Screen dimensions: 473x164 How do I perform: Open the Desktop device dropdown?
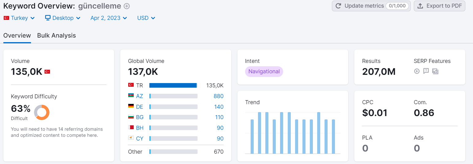[63, 18]
